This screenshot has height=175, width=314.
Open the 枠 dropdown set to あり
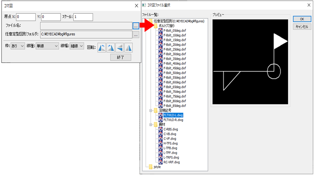pos(18,46)
